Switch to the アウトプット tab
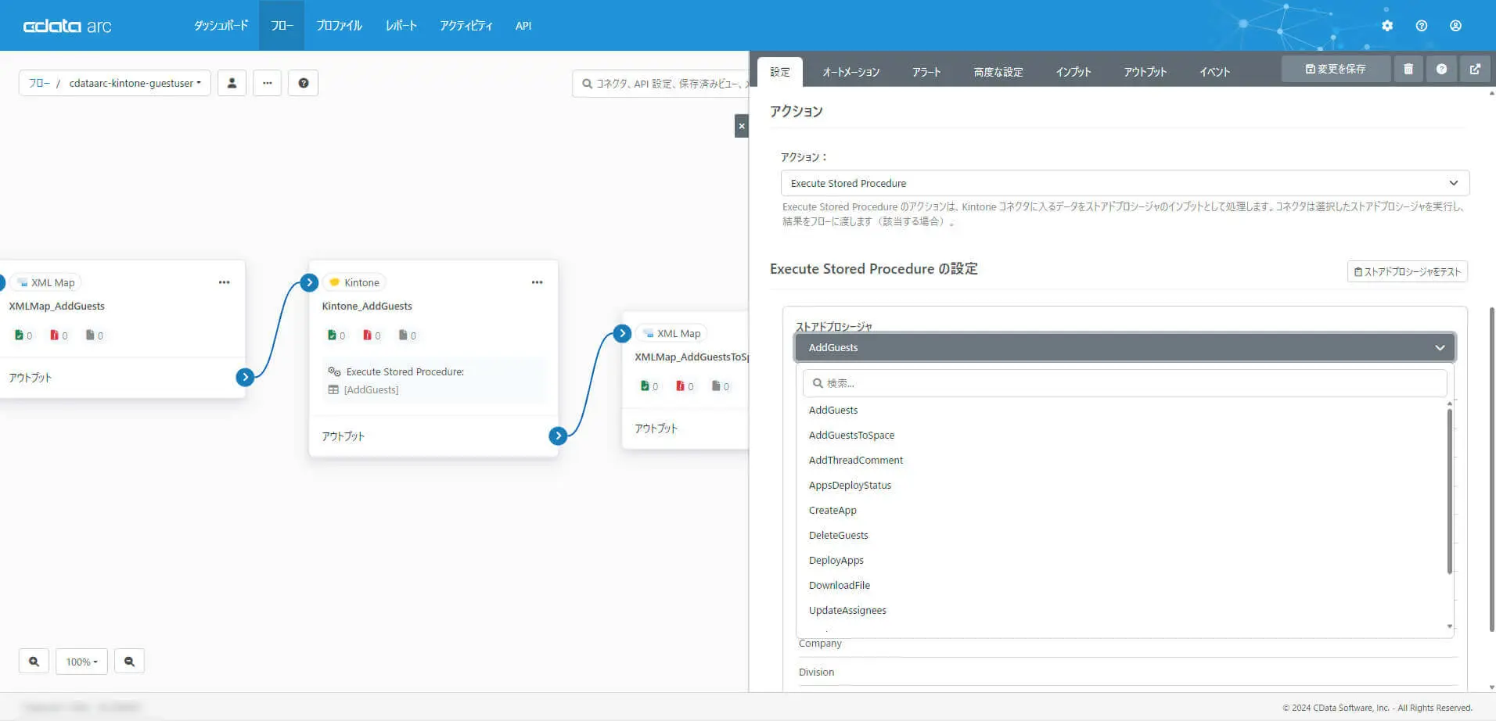 (1145, 72)
